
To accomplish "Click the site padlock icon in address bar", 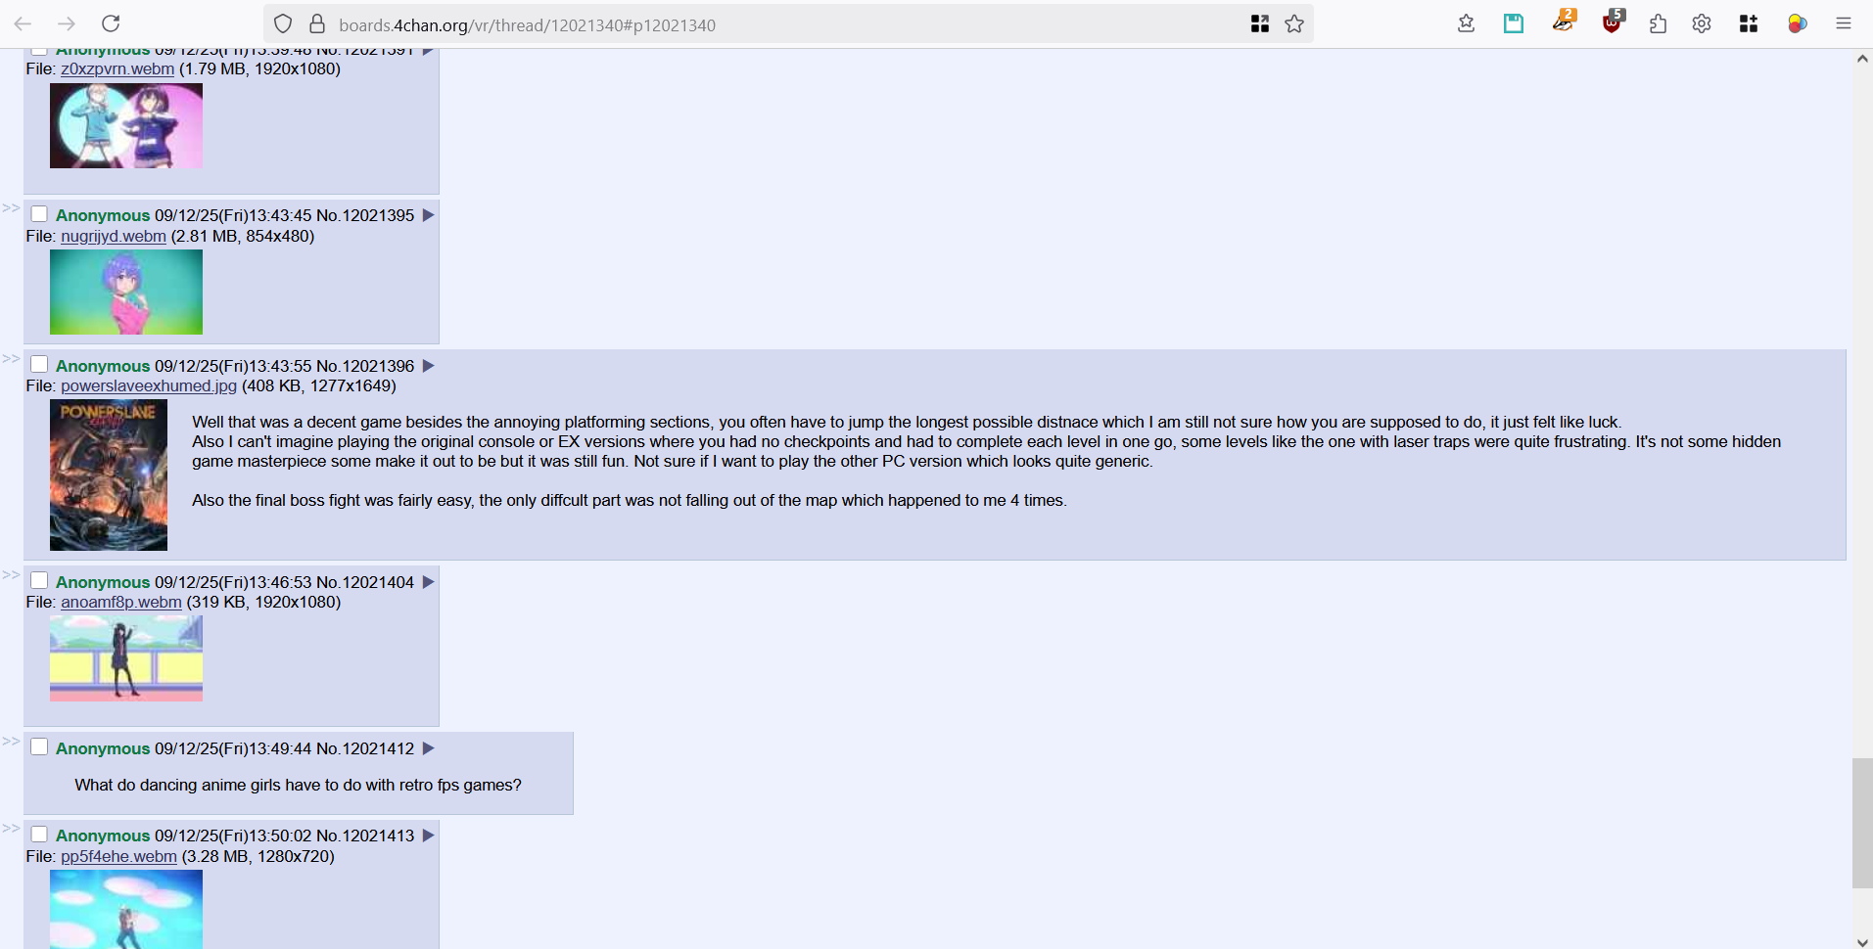I will pos(316,23).
